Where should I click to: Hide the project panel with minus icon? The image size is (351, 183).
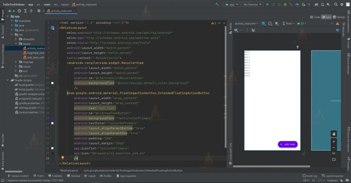click(x=44, y=11)
